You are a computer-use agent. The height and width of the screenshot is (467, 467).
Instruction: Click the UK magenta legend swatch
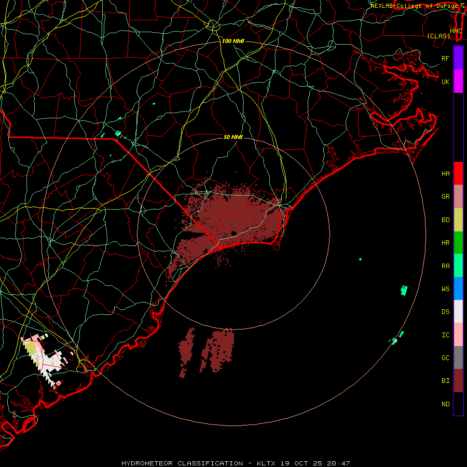458,81
